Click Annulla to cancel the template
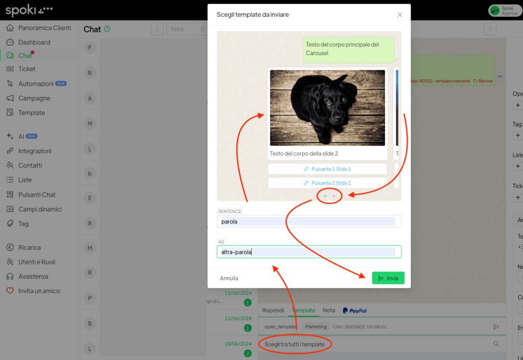 (x=229, y=278)
